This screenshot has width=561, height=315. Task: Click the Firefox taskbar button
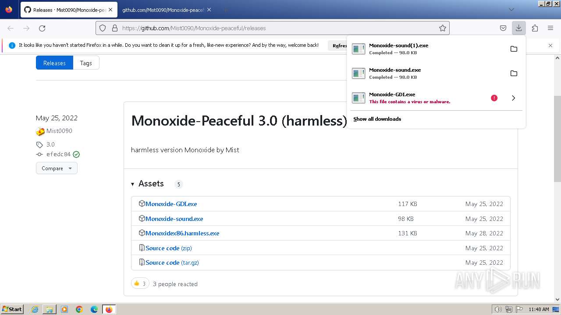coord(109,309)
